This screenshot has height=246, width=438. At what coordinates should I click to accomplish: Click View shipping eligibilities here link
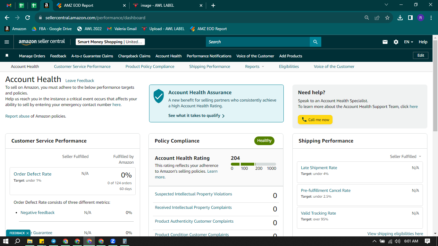coord(395,234)
